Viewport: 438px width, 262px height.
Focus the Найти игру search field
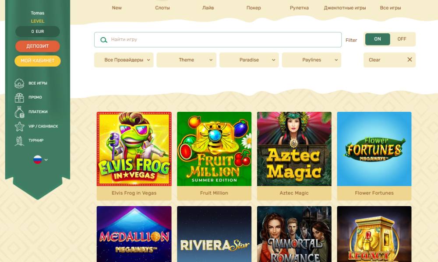[218, 40]
